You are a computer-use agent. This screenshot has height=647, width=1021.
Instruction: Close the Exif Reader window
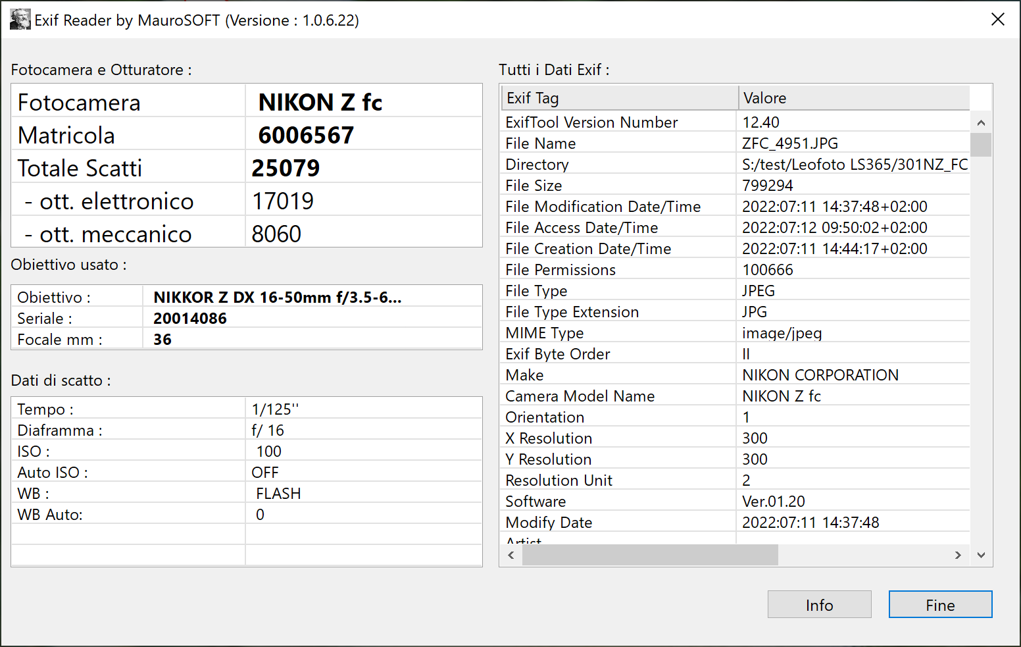point(997,20)
